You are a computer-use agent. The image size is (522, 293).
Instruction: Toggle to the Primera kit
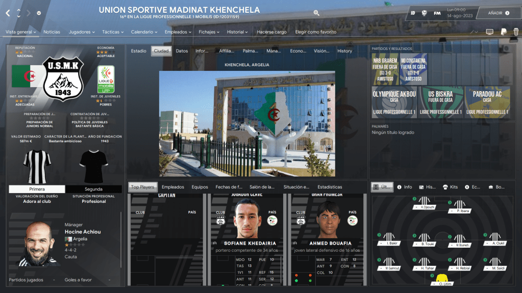[x=37, y=189]
